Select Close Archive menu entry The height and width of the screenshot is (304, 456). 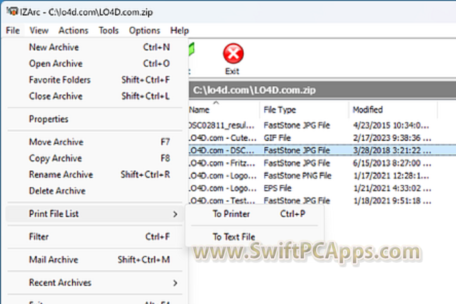pos(95,96)
